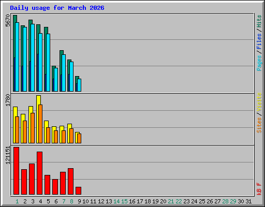Screen dimensions: 265x207
Task: Click day label 5 on the x-axis
Action: pos(48,201)
